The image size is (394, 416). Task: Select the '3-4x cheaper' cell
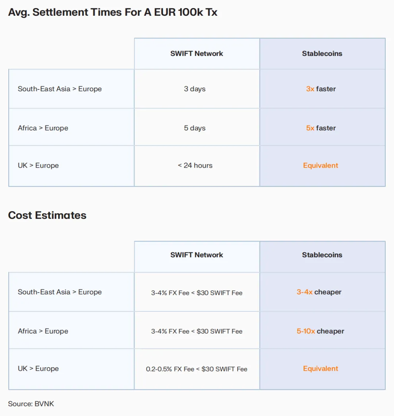[x=319, y=292]
